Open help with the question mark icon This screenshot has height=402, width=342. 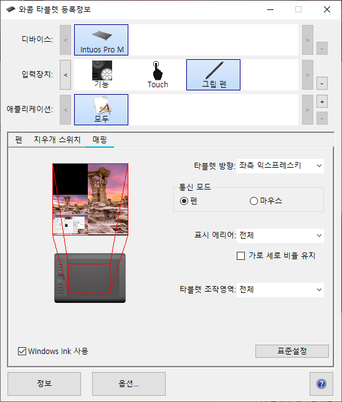pyautogui.click(x=321, y=384)
